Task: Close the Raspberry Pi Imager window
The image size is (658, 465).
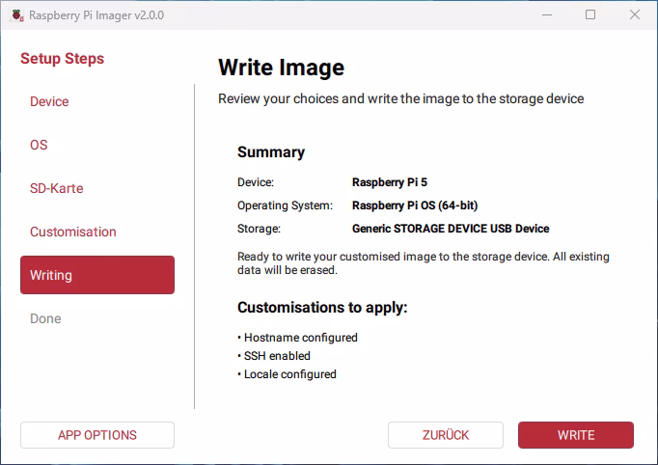Action: pos(634,15)
